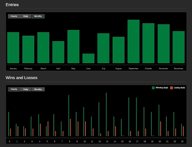Click hour label '0' on the axis

10,141
